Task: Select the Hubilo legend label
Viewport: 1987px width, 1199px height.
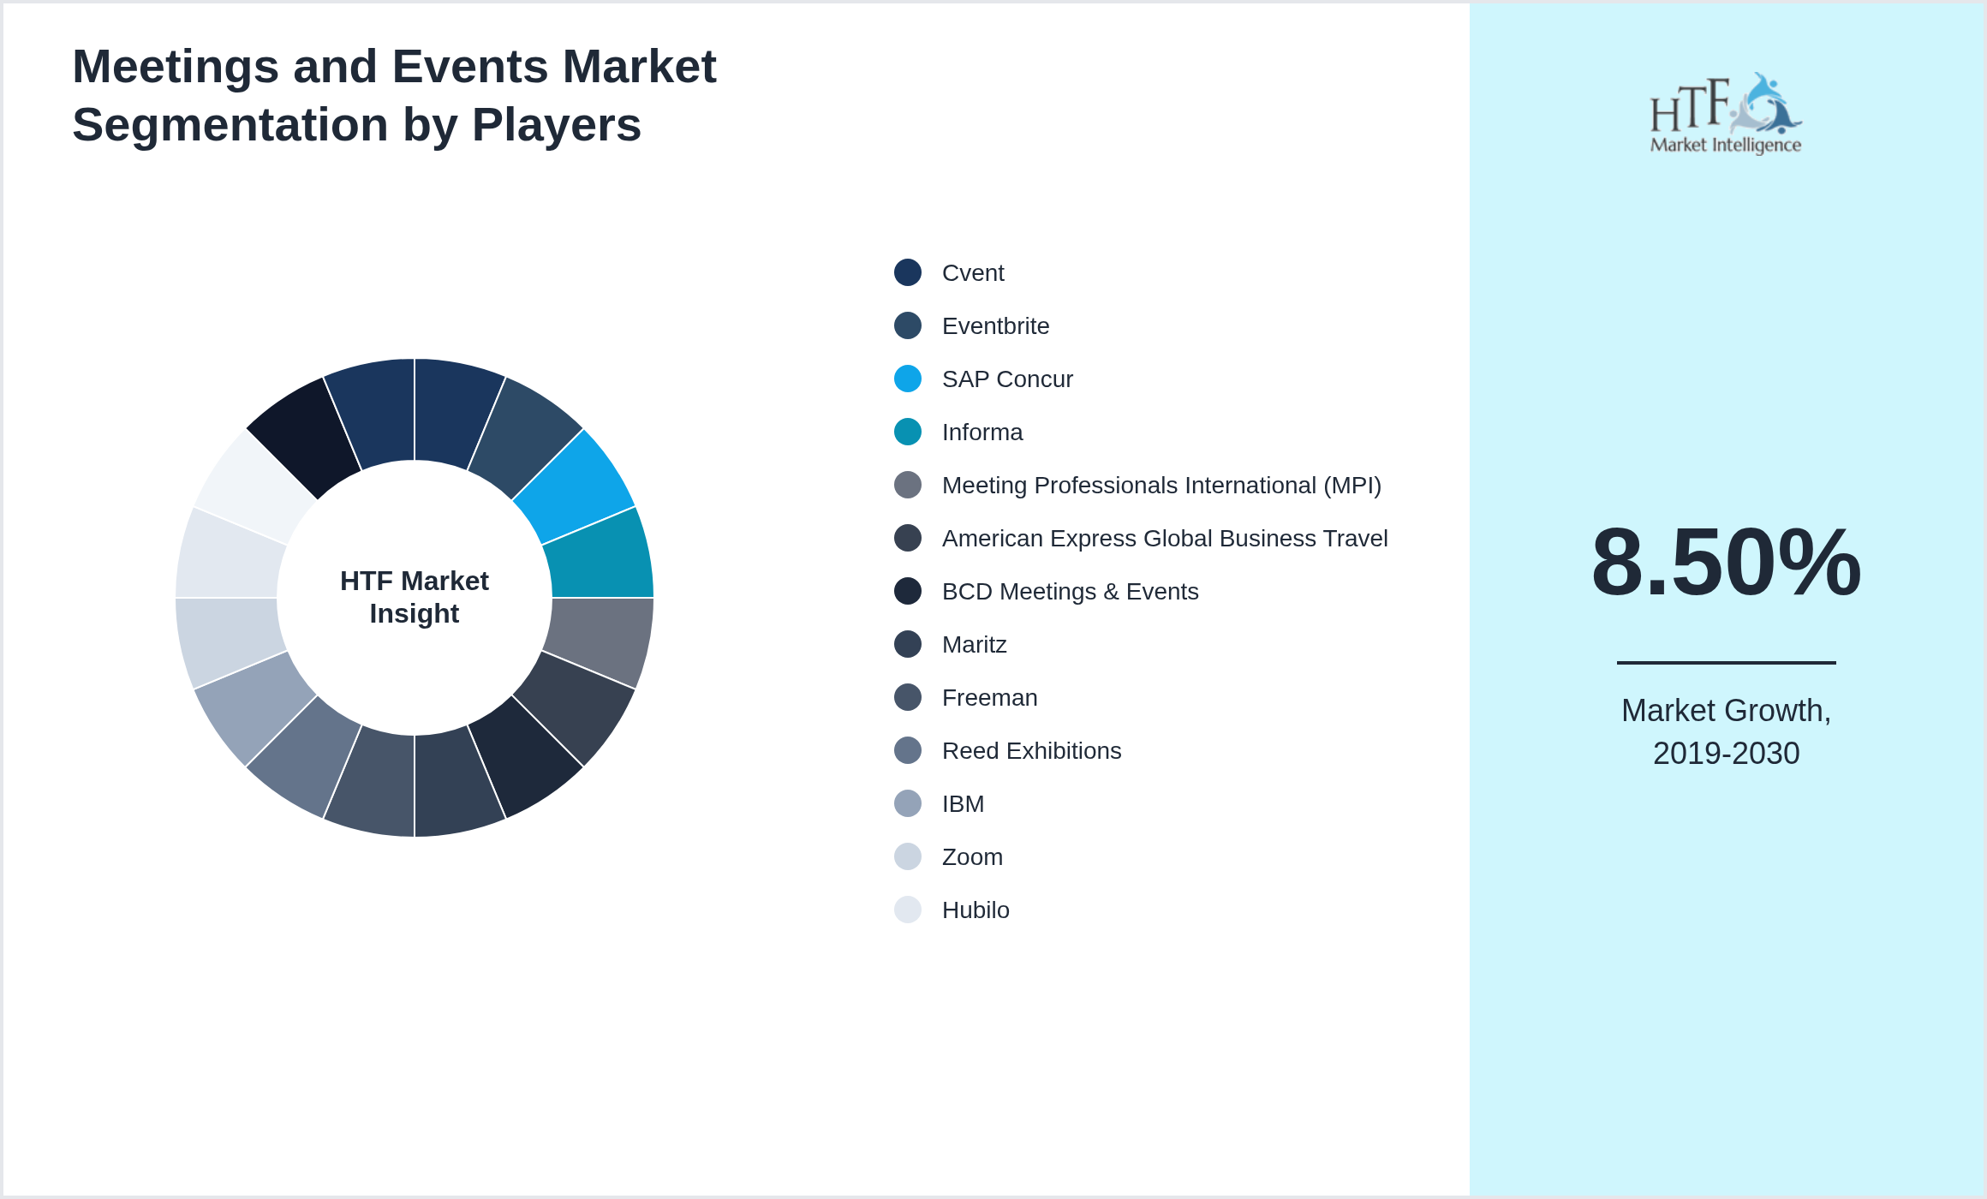Action: 976,910
